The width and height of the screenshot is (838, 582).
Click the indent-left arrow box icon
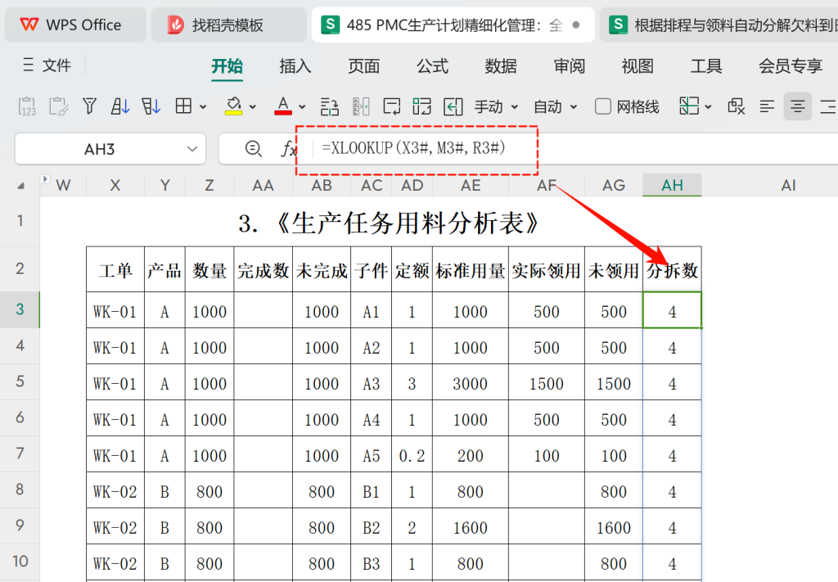pos(453,106)
